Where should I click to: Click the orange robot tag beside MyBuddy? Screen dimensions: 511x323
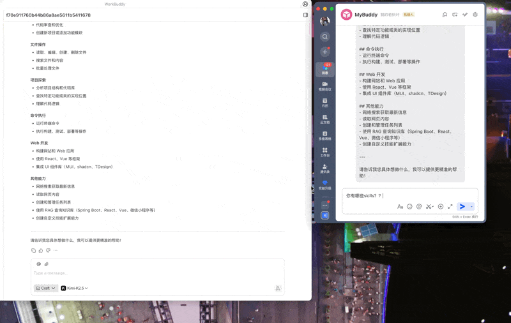coord(408,15)
